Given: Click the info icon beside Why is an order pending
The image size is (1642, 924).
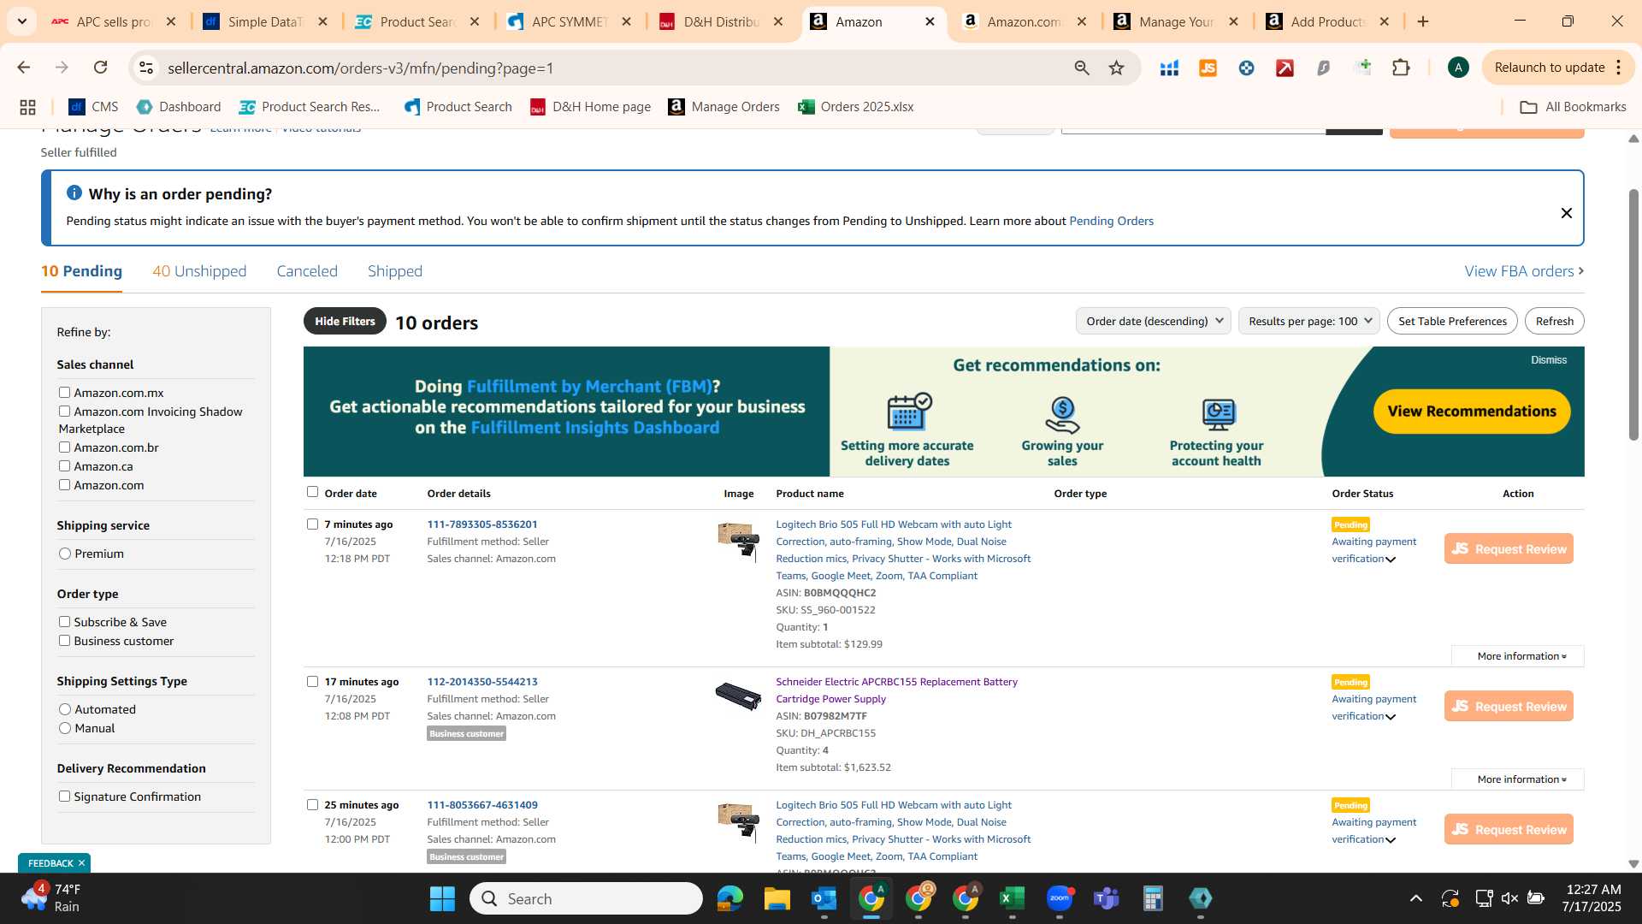Looking at the screenshot, I should click(74, 193).
